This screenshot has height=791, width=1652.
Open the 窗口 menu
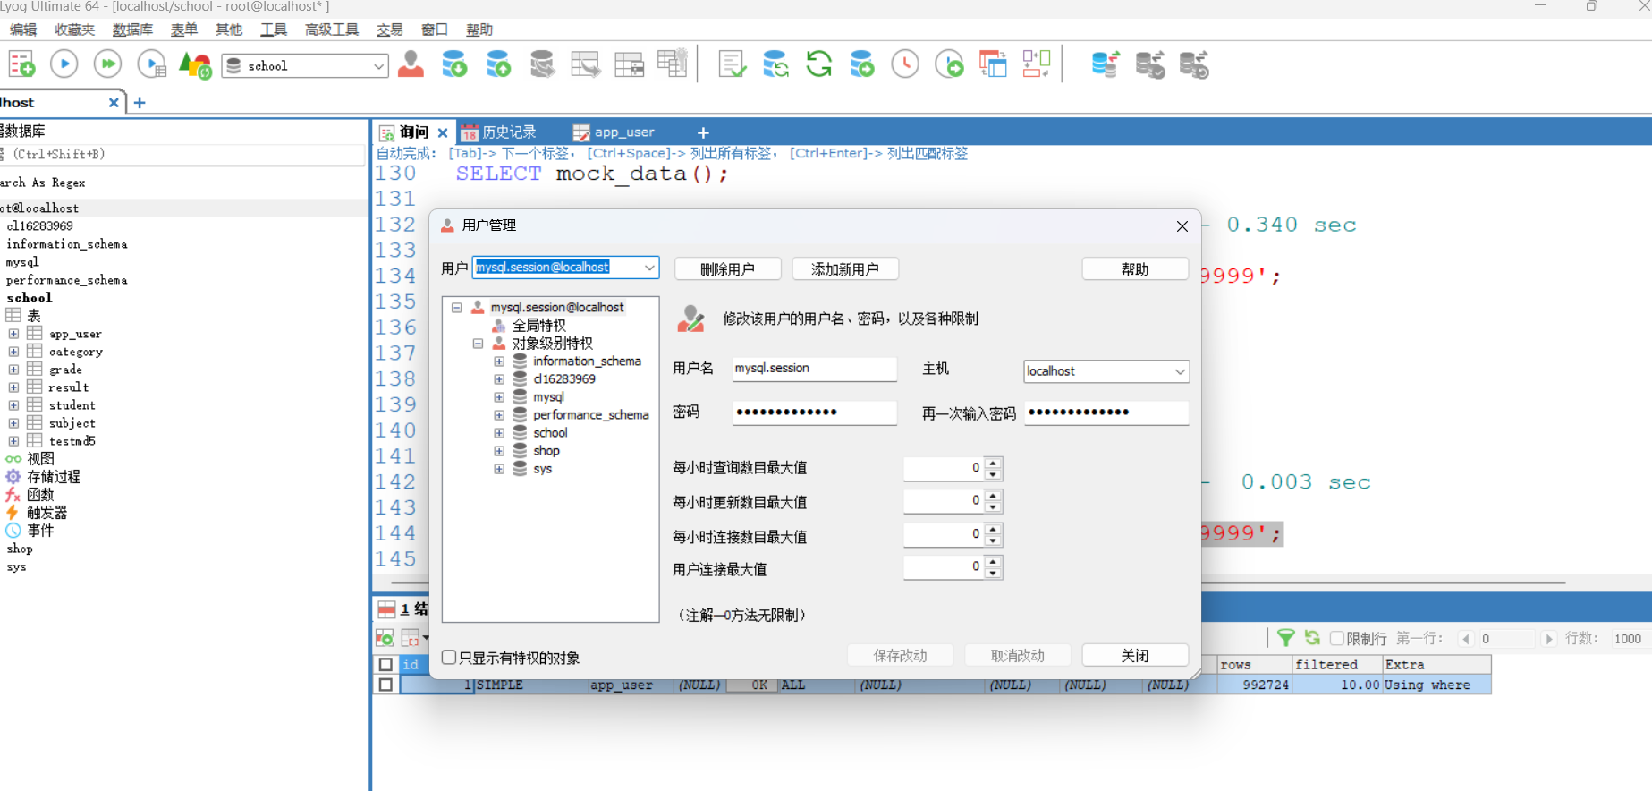click(x=434, y=30)
